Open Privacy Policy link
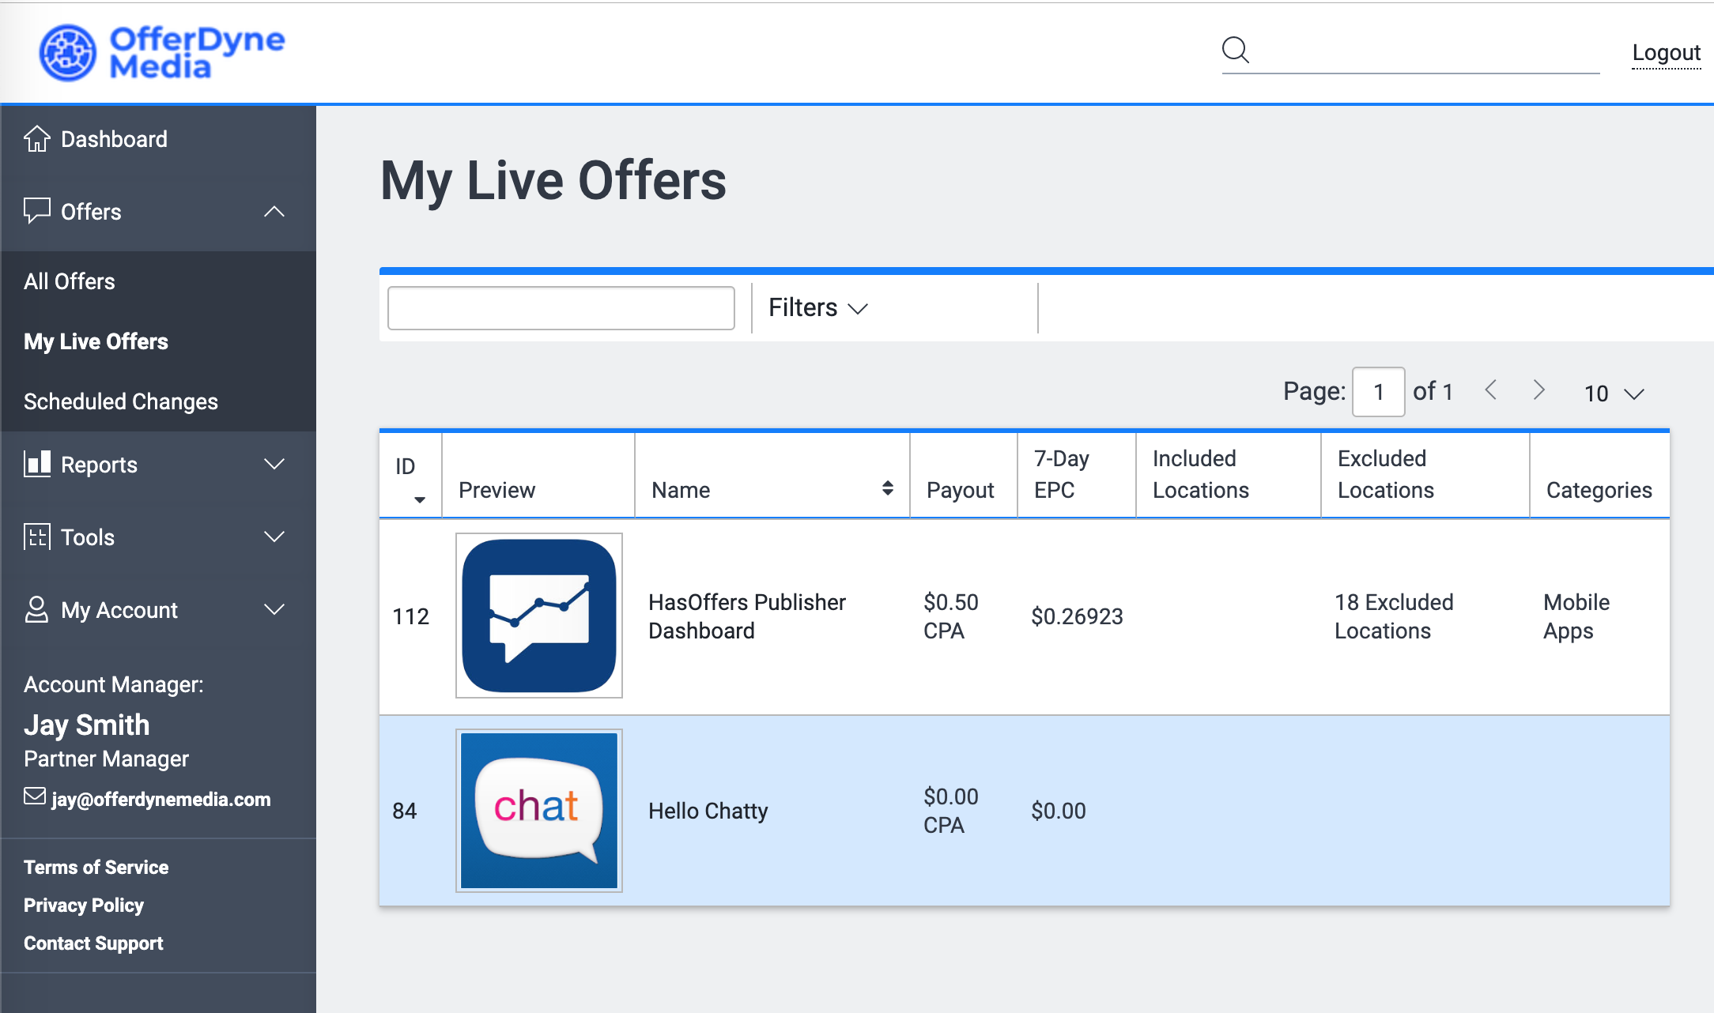The image size is (1714, 1013). (84, 905)
